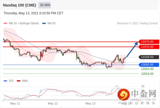The image size is (160, 108).
Task: Click the MA 20 + Bollinger Bands swatch
Action: pos(5,23)
